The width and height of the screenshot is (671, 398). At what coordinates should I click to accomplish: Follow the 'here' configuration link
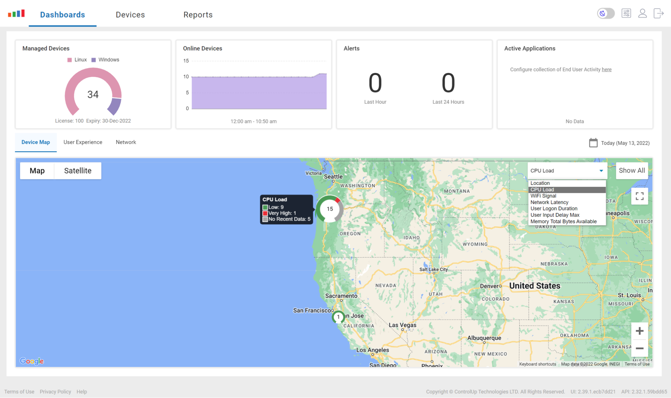click(x=606, y=69)
